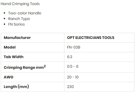Click the Two-color Handle bullet item
Image resolution: width=139 pixels, height=96 pixels.
click(25, 13)
